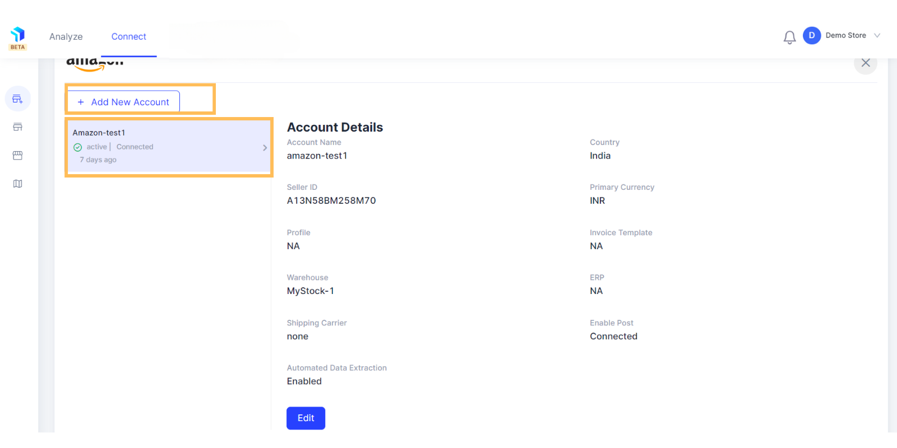Select the awning storefront sidebar icon
897x448 pixels.
pos(17,155)
